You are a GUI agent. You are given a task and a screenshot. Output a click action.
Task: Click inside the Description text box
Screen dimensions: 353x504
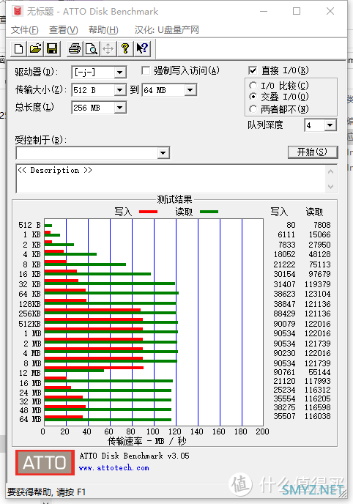click(x=170, y=179)
